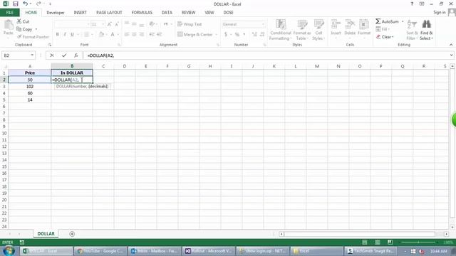
Task: Expand the Merge & Center dropdown arrow
Action: [216, 35]
